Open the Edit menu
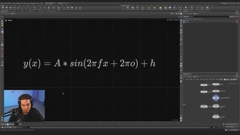240x135 pixels. tap(5, 3)
